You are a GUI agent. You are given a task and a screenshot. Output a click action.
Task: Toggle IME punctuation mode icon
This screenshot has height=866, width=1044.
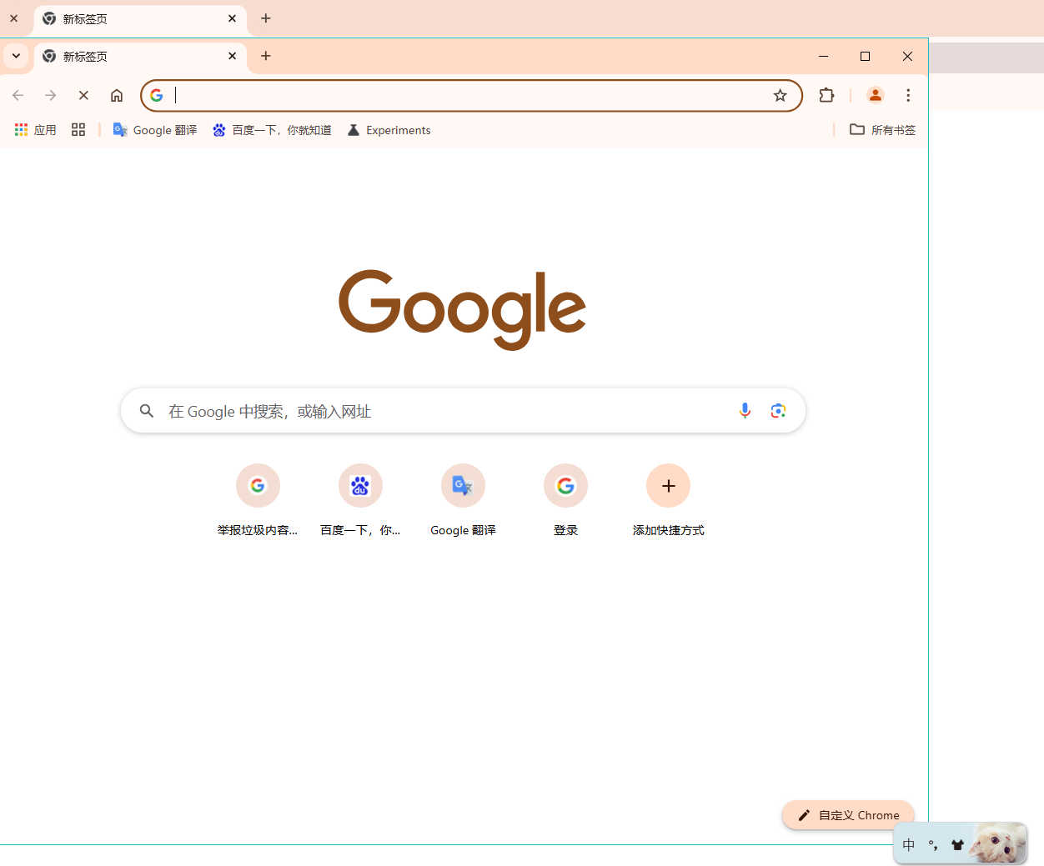pos(933,845)
